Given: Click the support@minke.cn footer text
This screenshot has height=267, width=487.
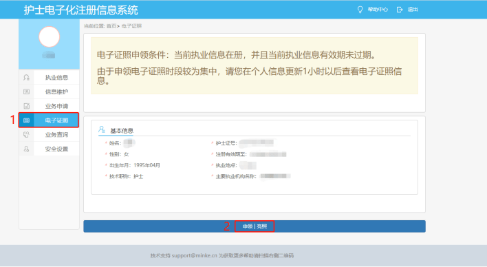Looking at the screenshot, I should pyautogui.click(x=195, y=255).
